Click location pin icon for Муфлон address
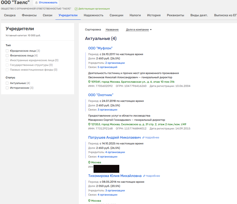Viewport: 237px width, 204px height. pos(89,82)
